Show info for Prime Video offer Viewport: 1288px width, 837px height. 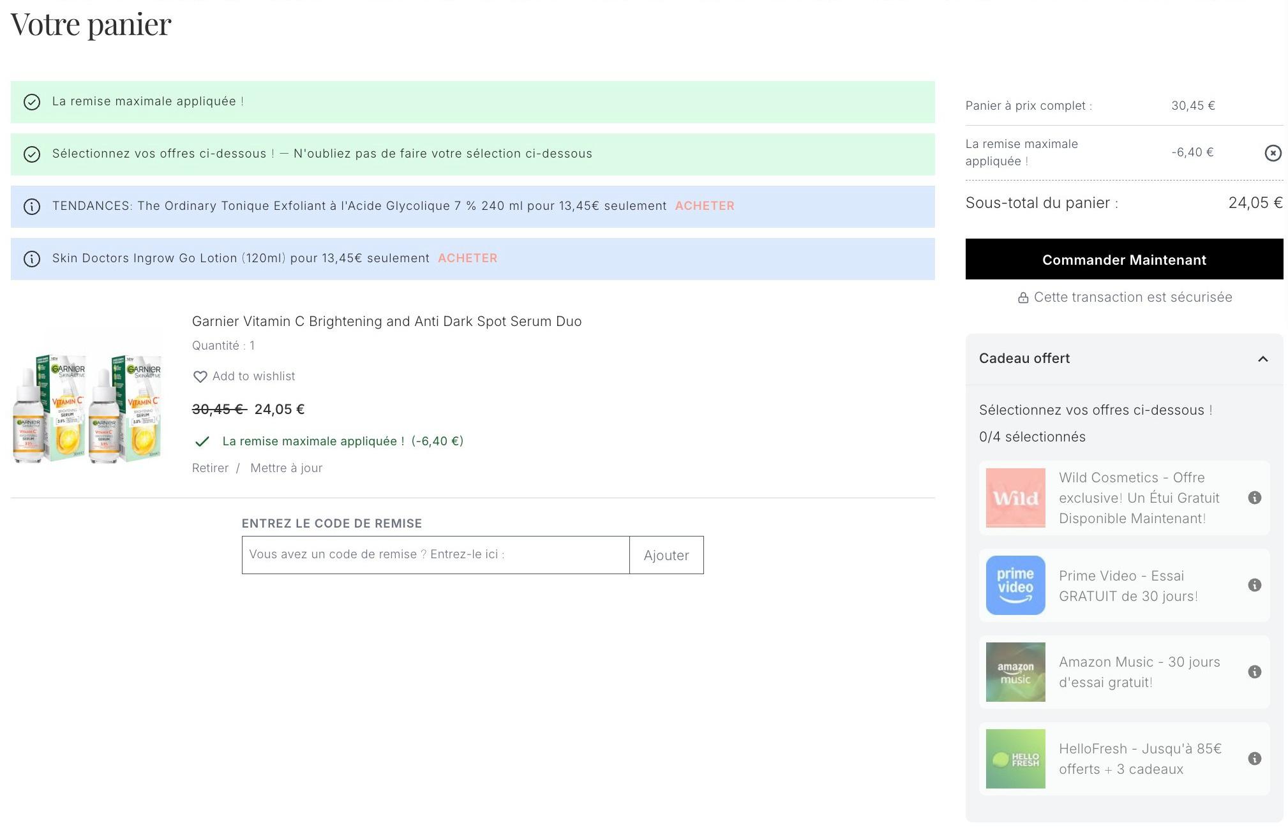[1254, 586]
